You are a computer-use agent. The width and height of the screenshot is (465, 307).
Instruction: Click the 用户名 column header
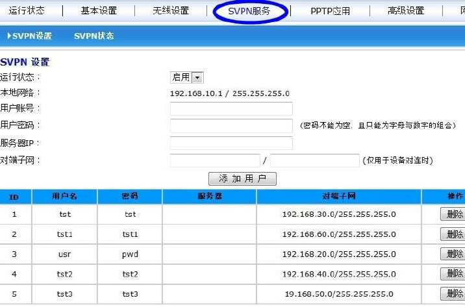point(64,197)
